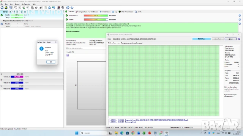Click inside the green disk surface map

(164, 80)
